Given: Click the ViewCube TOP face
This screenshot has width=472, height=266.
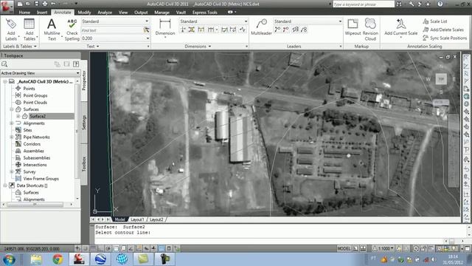Looking at the screenshot, I should (x=441, y=79).
